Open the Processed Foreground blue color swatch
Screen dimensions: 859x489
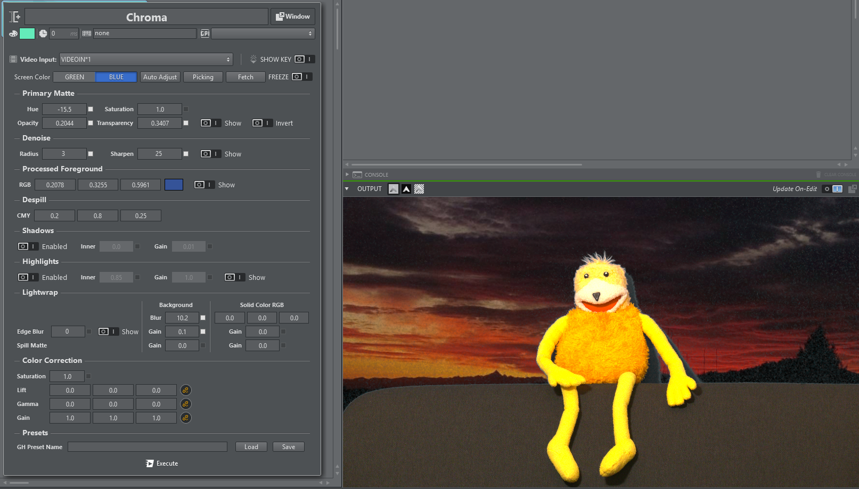tap(174, 185)
